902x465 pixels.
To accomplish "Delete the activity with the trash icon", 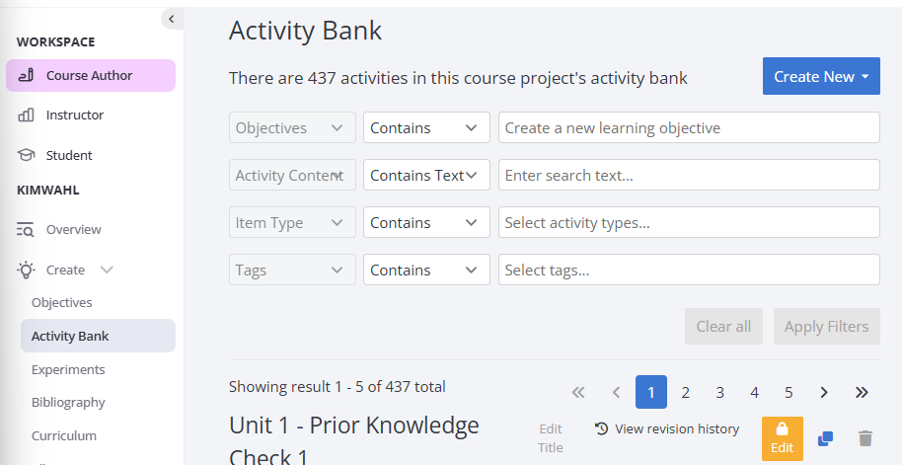I will pyautogui.click(x=865, y=438).
